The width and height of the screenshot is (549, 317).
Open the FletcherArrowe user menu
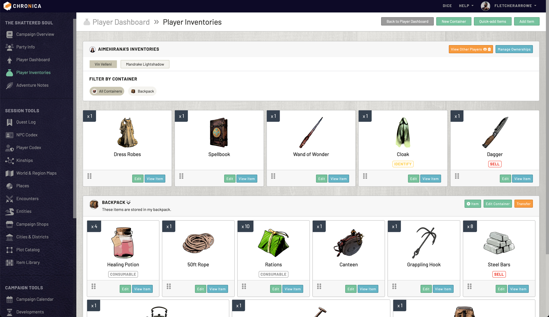[515, 6]
